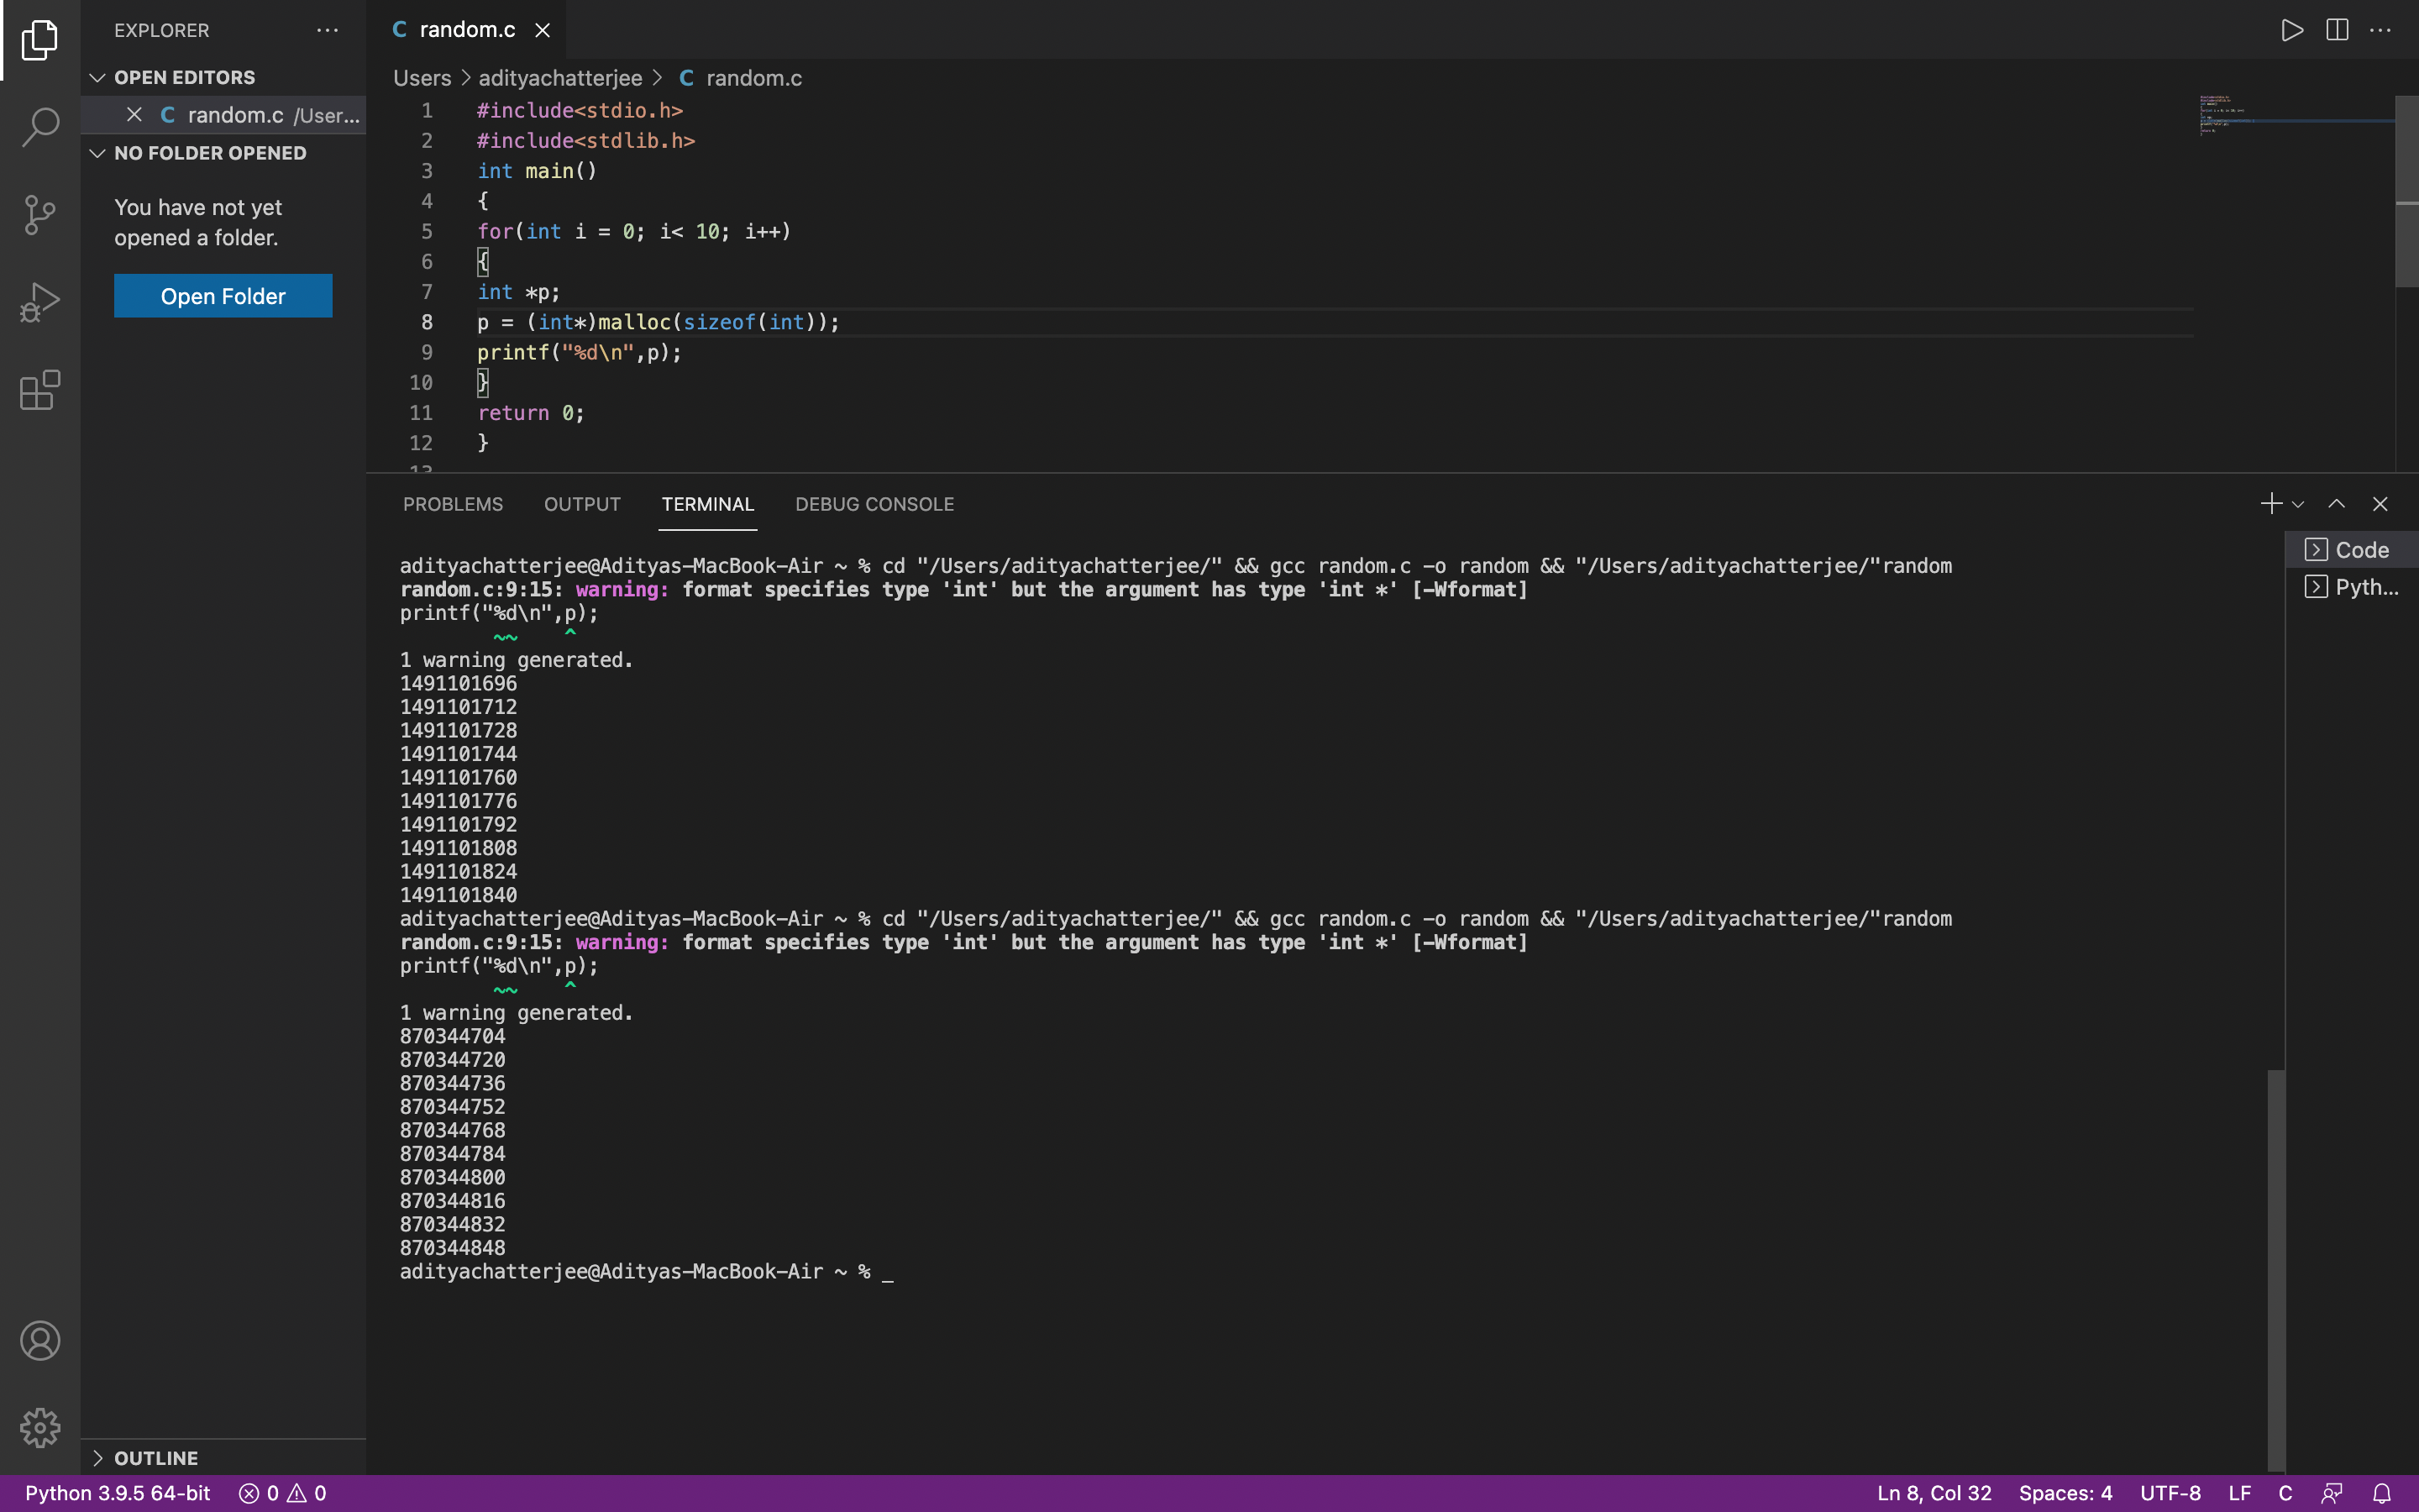The height and width of the screenshot is (1512, 2419).
Task: Open the Search view in activity bar
Action: click(40, 127)
